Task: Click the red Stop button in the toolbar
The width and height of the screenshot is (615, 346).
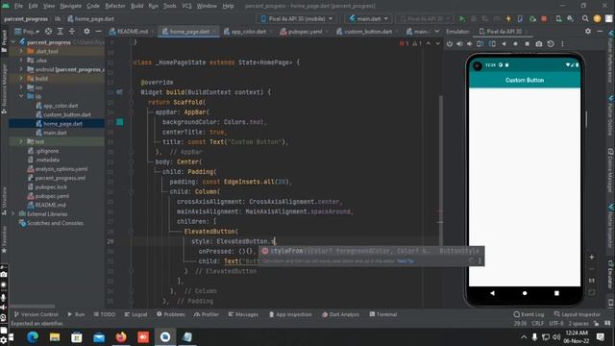Action: tap(544, 18)
